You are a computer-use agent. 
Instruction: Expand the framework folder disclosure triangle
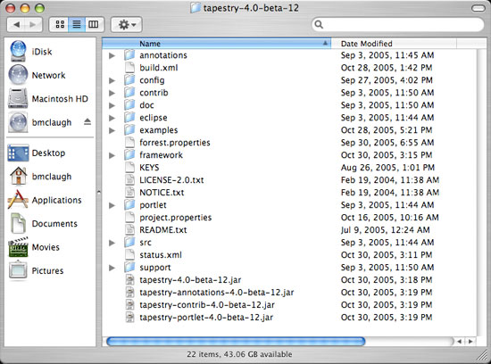tap(112, 155)
